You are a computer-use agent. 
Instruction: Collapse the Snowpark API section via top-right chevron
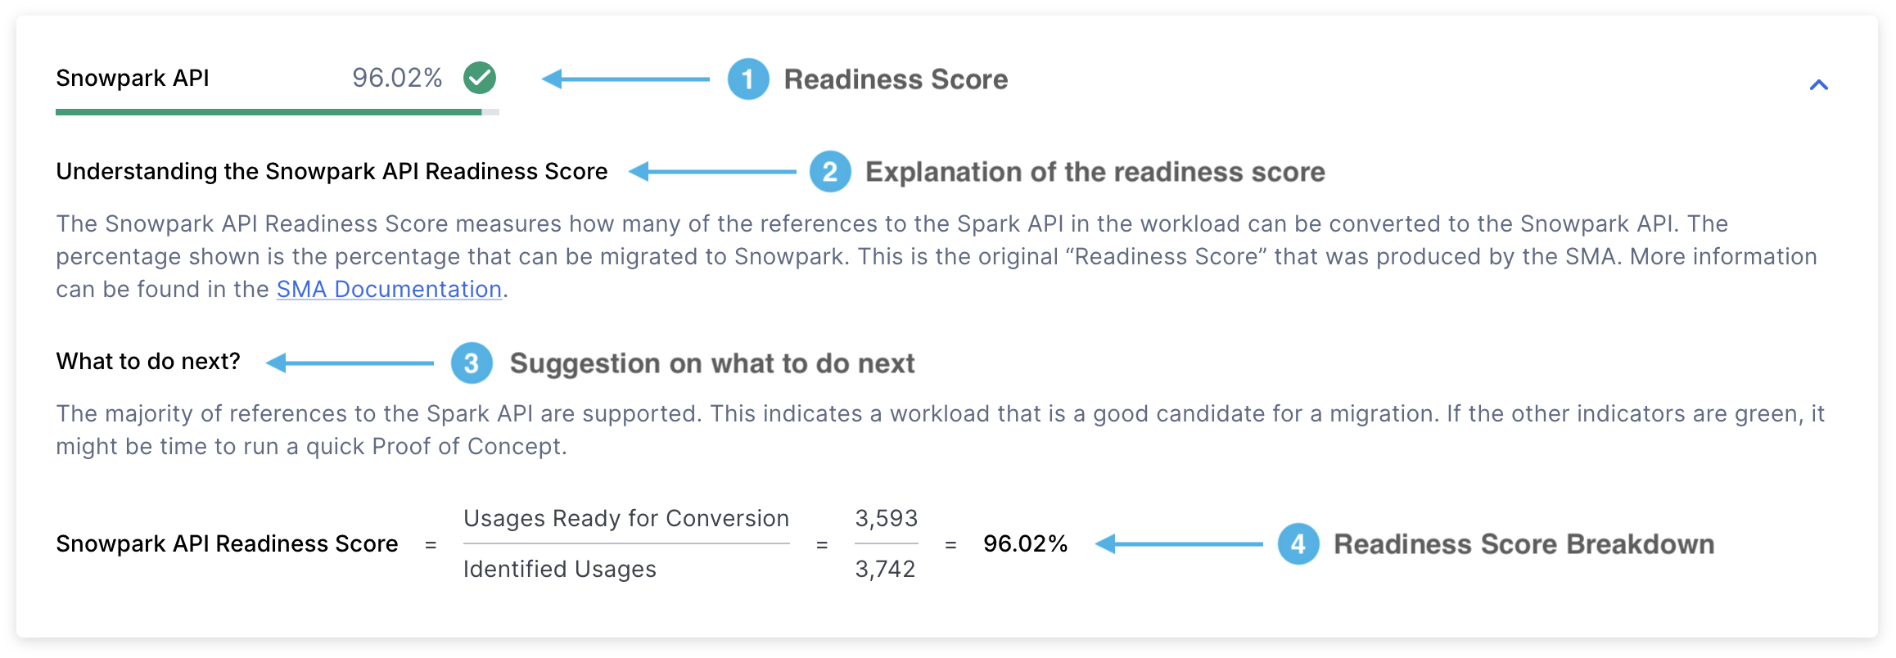(x=1819, y=84)
